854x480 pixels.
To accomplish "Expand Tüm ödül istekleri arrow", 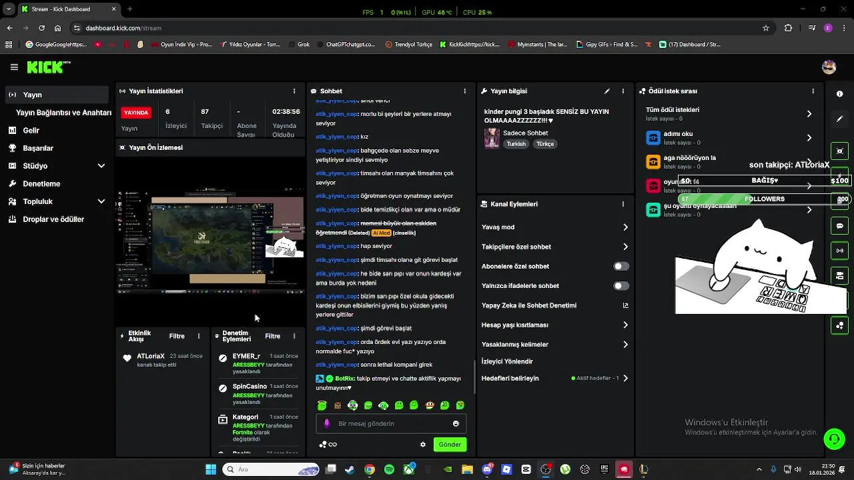I will point(809,114).
